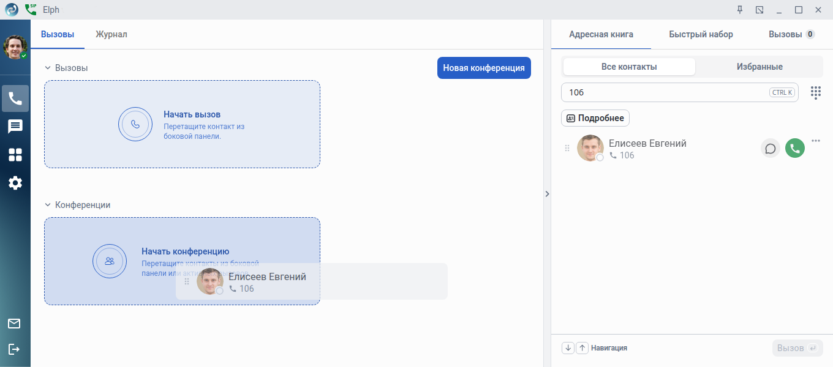Collapse the Конференции section
The width and height of the screenshot is (833, 367).
point(47,205)
